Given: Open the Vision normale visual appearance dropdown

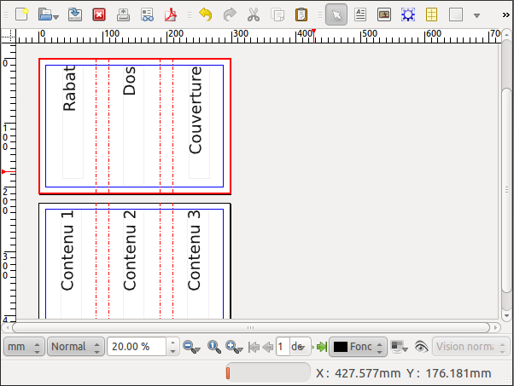Looking at the screenshot, I should click(471, 347).
